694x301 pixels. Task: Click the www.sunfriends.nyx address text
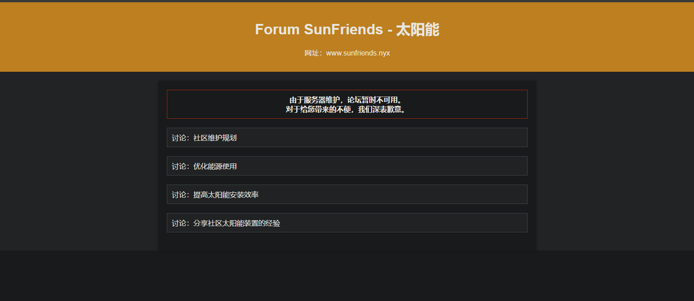tap(358, 53)
